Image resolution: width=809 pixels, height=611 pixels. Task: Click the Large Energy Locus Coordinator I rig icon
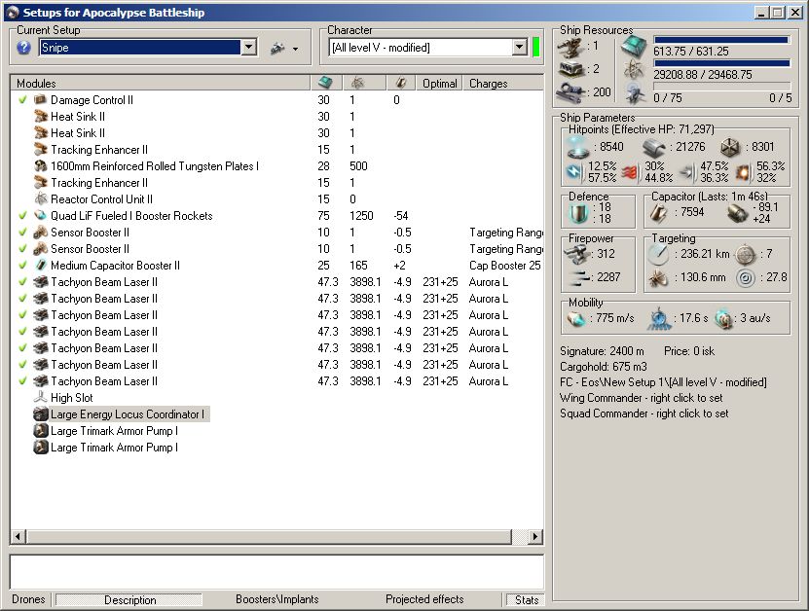click(x=41, y=414)
